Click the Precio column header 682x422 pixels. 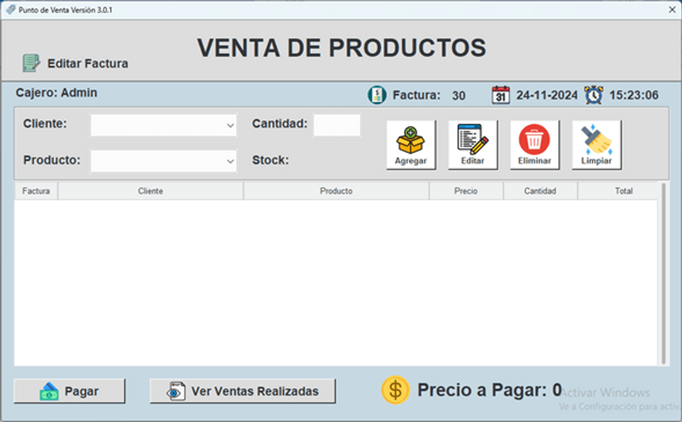point(466,191)
